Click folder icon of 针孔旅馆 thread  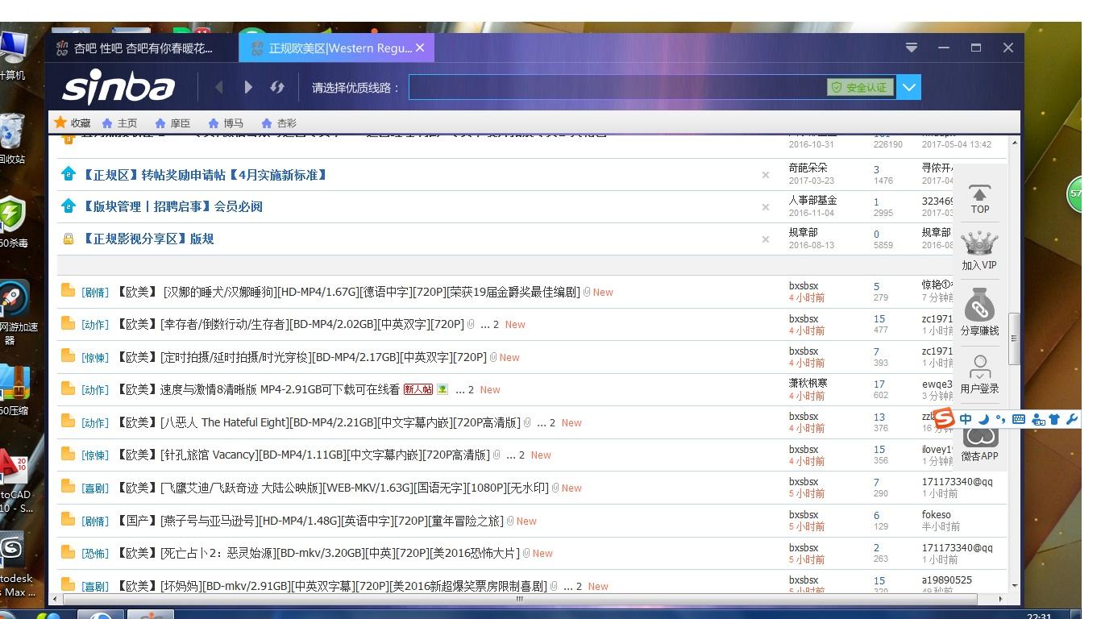click(69, 454)
